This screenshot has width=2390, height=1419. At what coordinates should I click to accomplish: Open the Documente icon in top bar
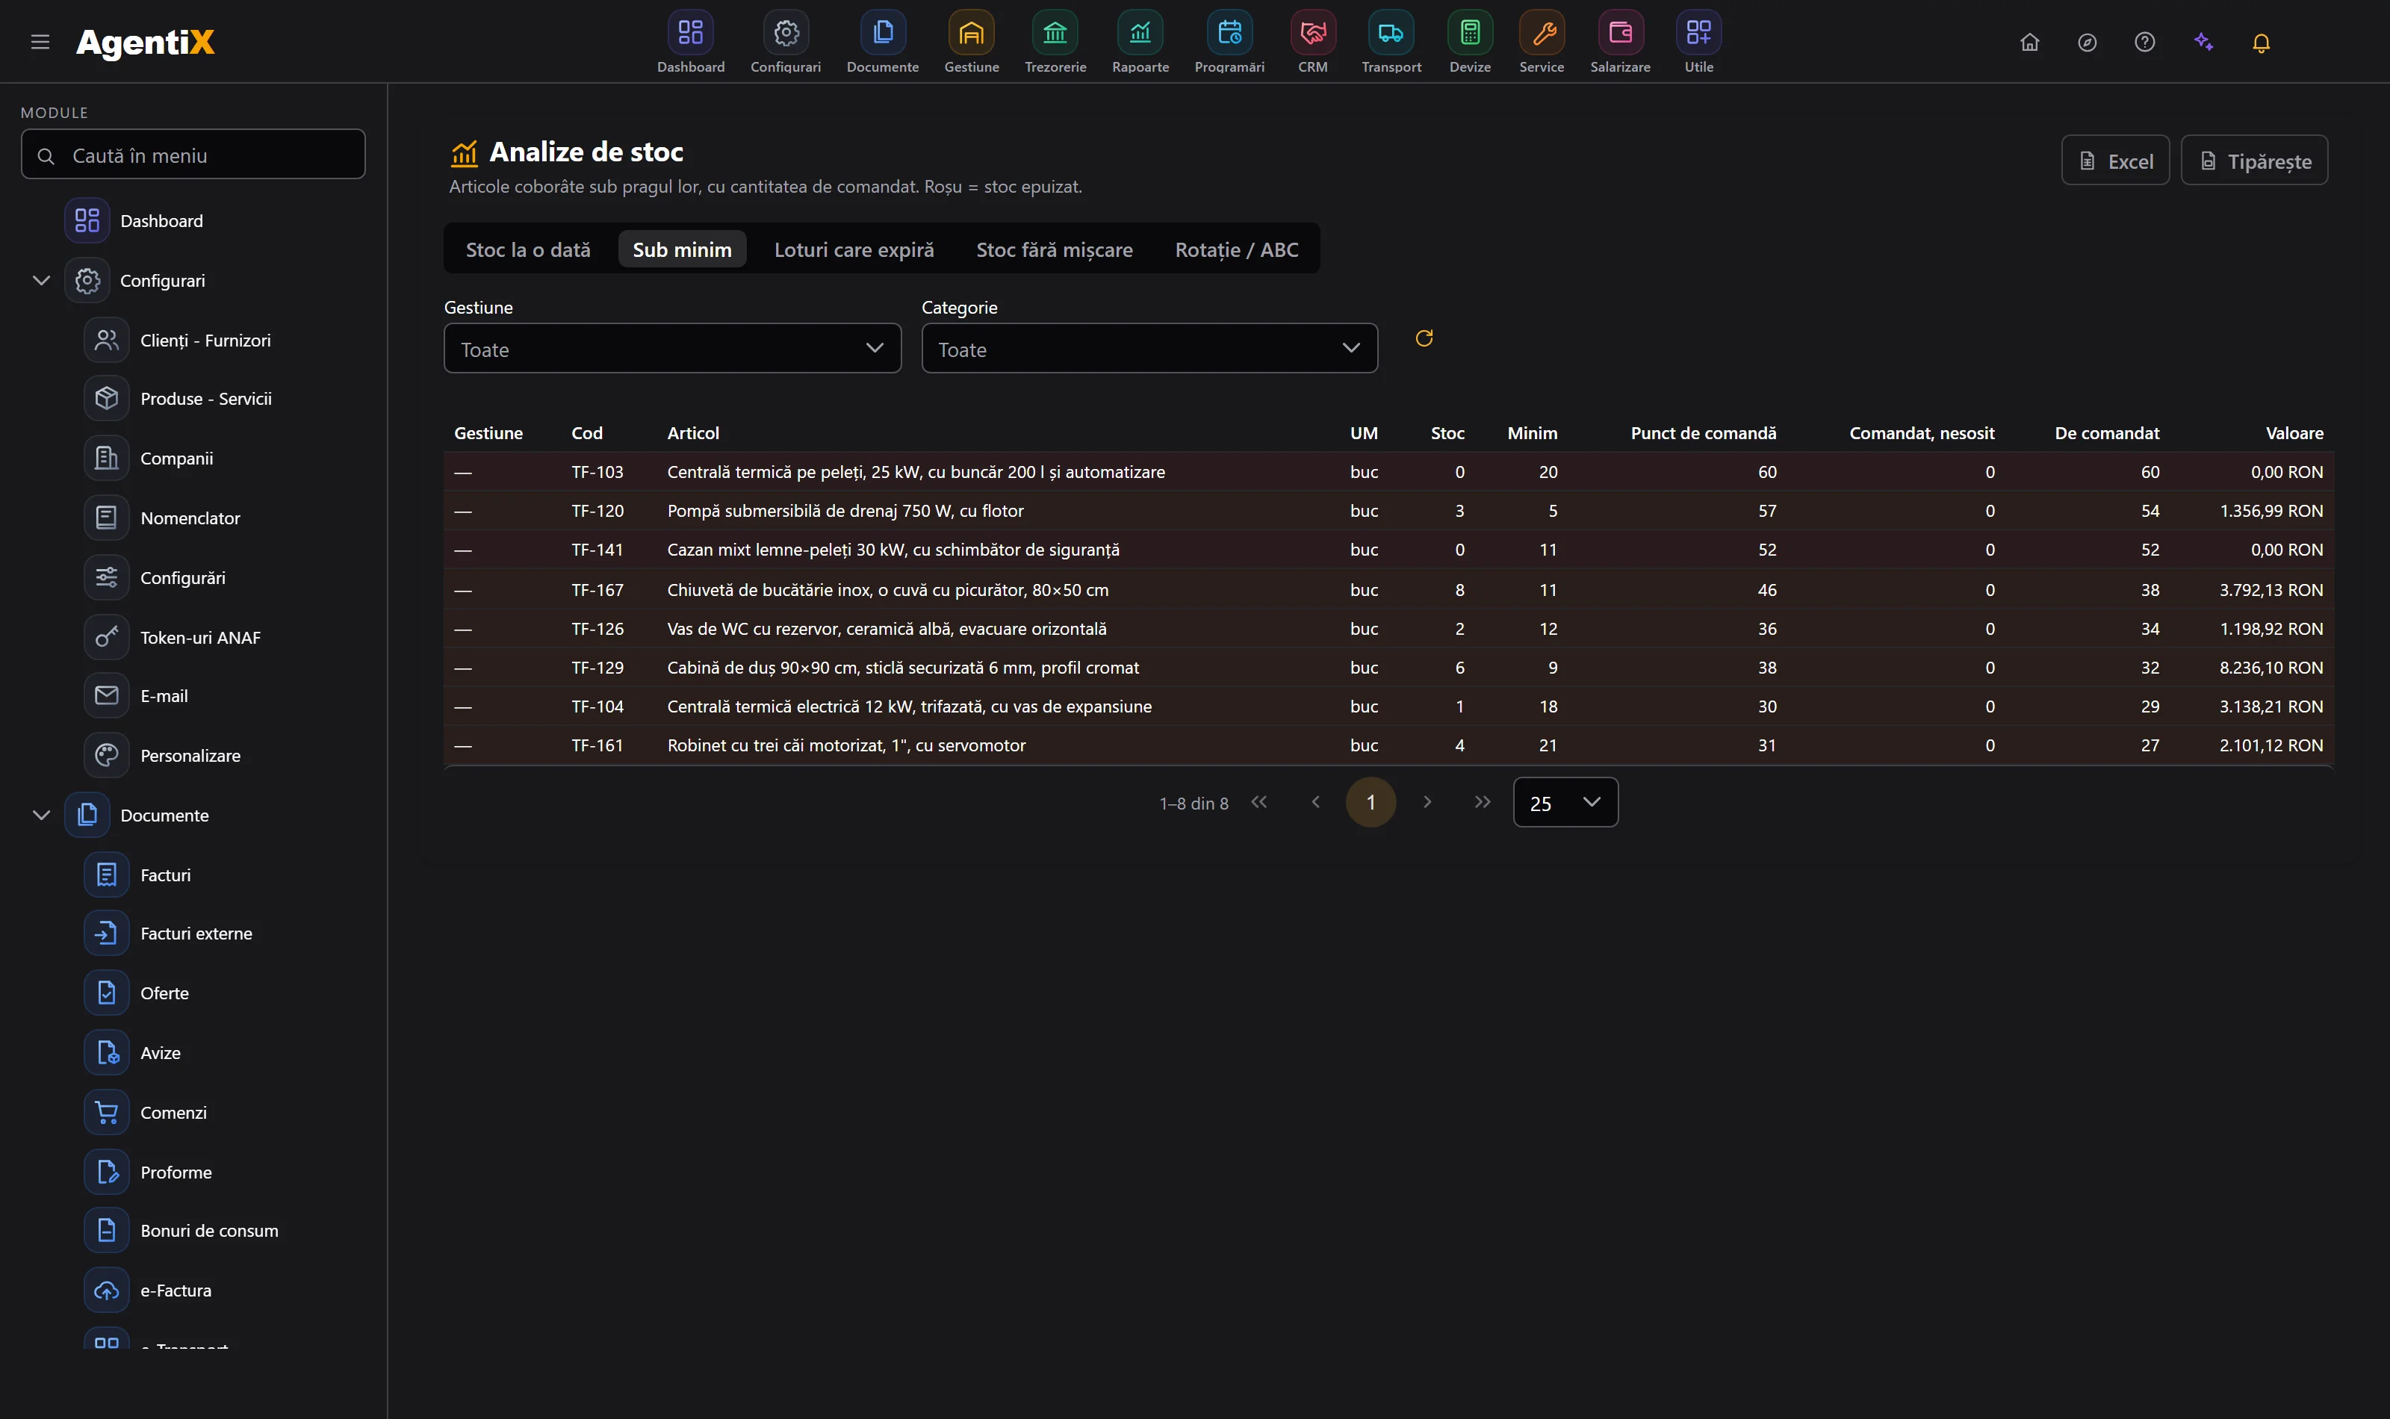[x=882, y=33]
